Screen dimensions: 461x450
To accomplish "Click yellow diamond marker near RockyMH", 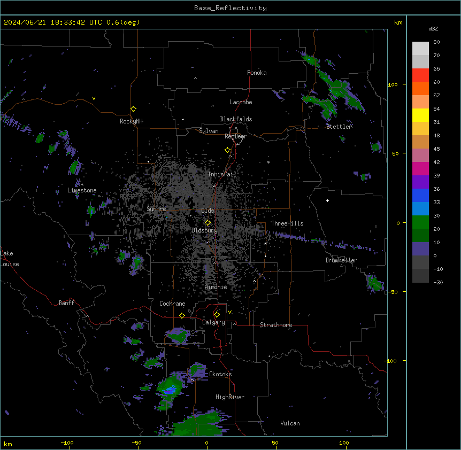I will tap(134, 109).
